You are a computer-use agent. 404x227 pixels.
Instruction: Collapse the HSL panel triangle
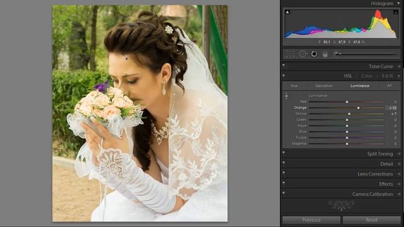tap(398, 76)
